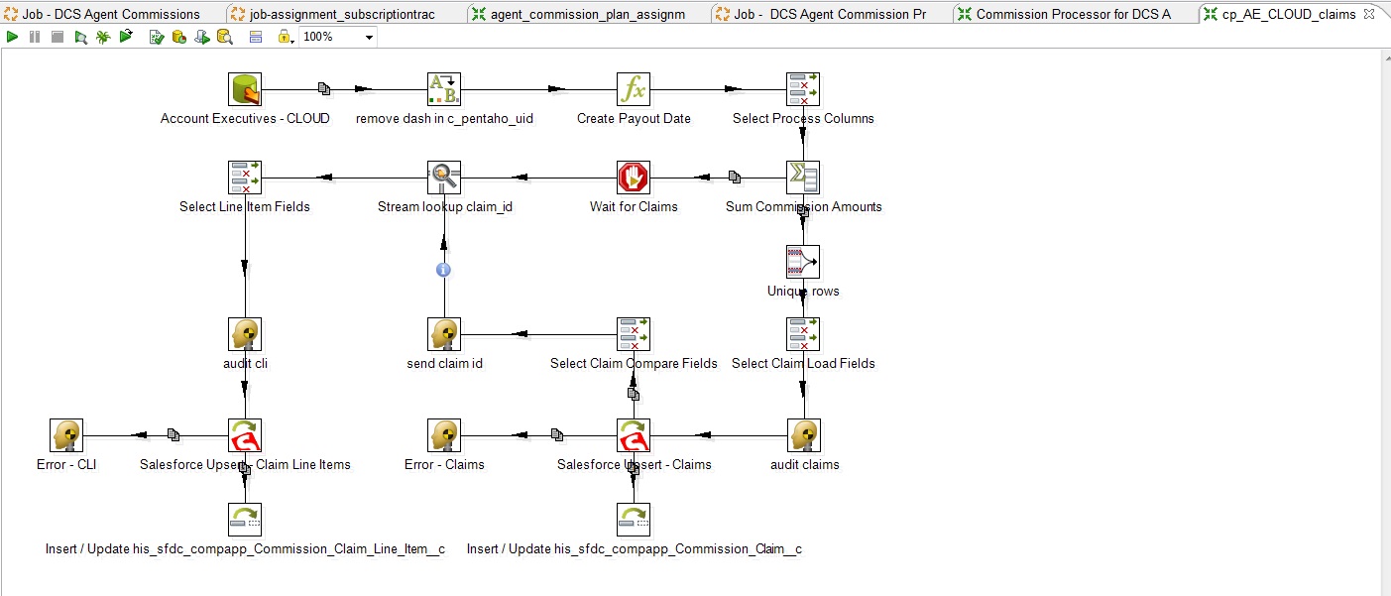Click the Replay transformation icon

126,37
